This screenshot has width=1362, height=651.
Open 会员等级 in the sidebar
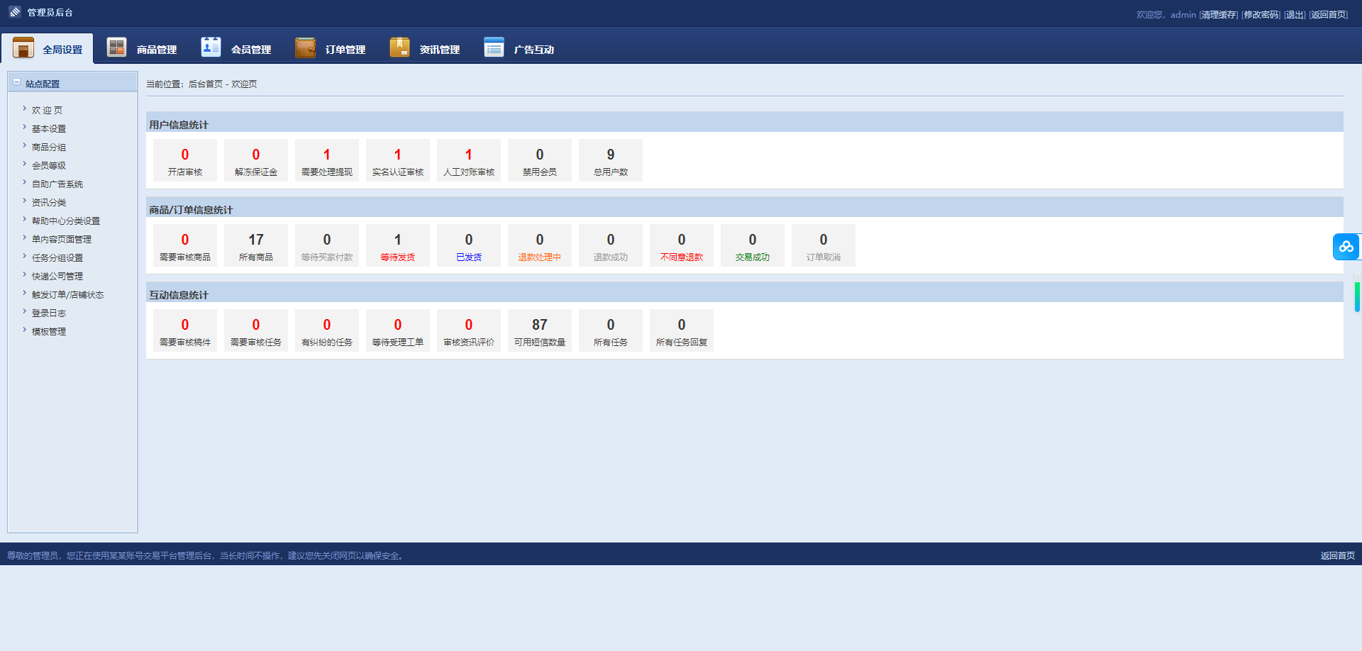[49, 166]
